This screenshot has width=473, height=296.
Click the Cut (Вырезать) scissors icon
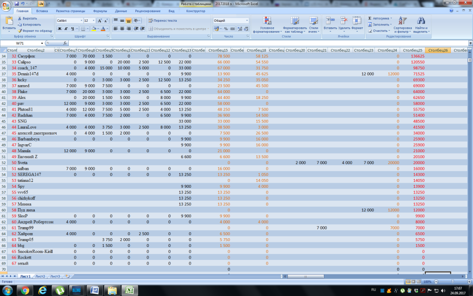pyautogui.click(x=20, y=18)
